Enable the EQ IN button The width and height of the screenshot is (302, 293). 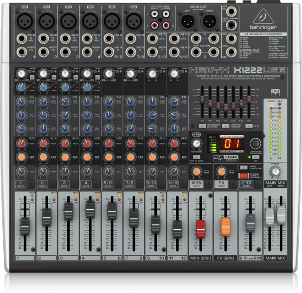(x=249, y=126)
